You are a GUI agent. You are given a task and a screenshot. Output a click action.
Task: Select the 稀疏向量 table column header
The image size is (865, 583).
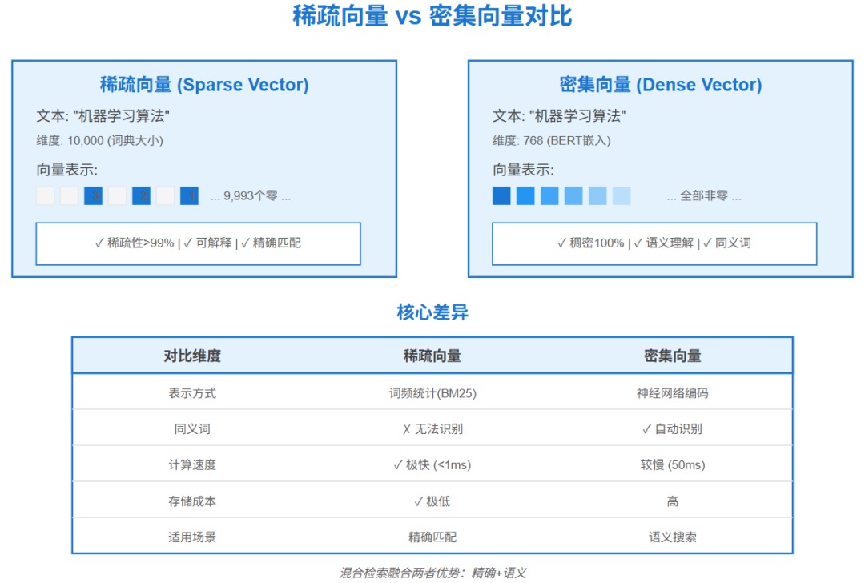(432, 356)
